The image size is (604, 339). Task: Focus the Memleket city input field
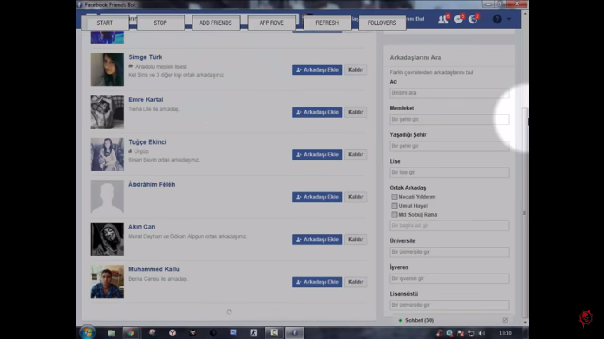(449, 119)
